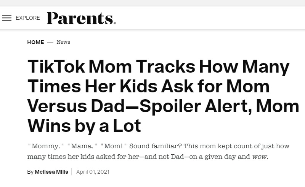305x187 pixels.
Task: Click the April 01, 2021 publish date
Action: [x=93, y=172]
